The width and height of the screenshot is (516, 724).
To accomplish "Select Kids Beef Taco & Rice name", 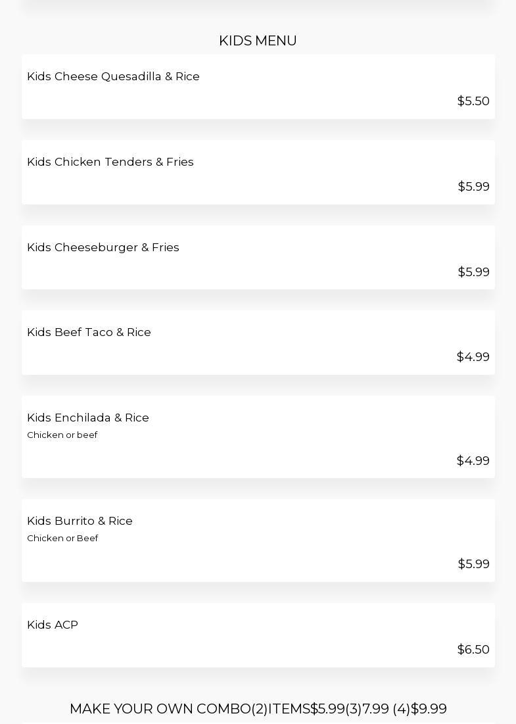I will (89, 332).
